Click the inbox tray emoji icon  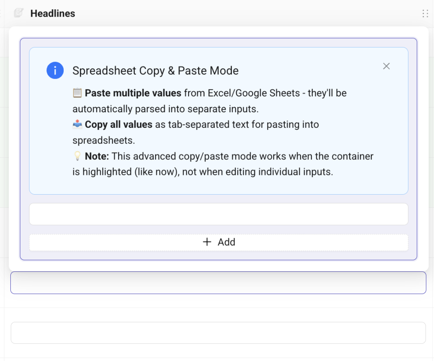tap(77, 125)
